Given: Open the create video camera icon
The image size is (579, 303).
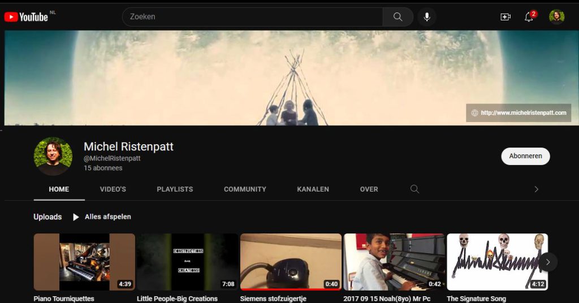Looking at the screenshot, I should point(505,17).
